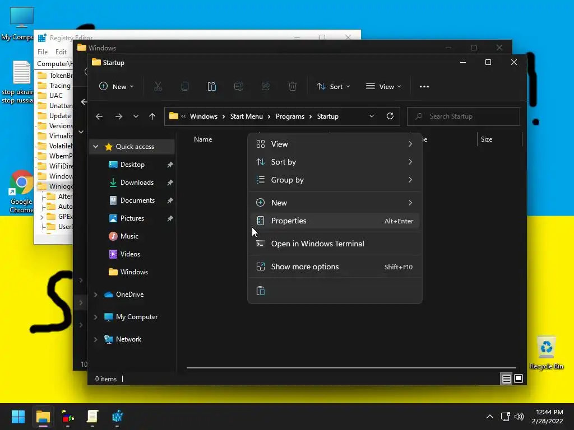Choose Show more options
The image size is (574, 430).
point(335,267)
